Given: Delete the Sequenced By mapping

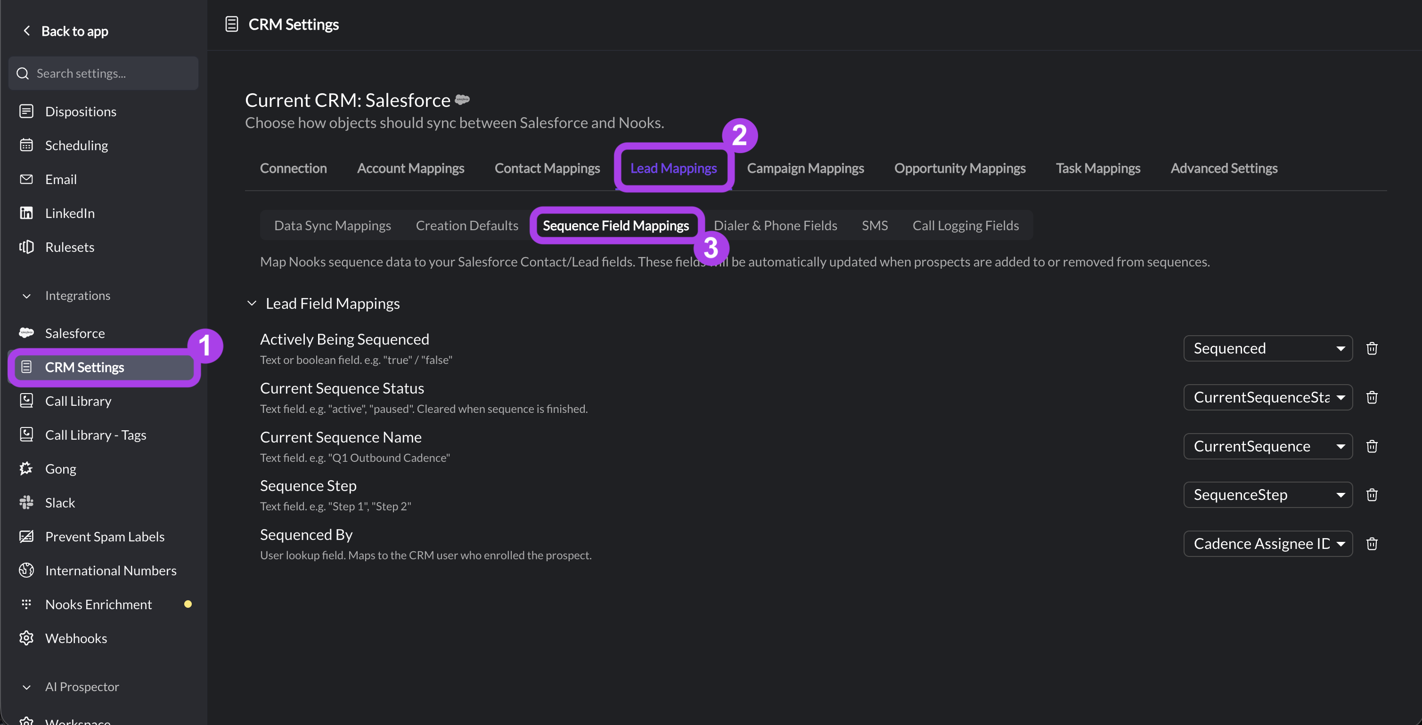Looking at the screenshot, I should [1372, 543].
